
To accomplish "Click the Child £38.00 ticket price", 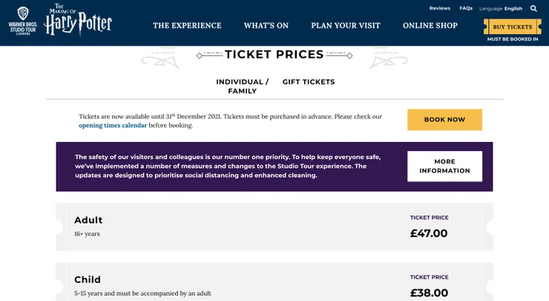I will point(429,293).
